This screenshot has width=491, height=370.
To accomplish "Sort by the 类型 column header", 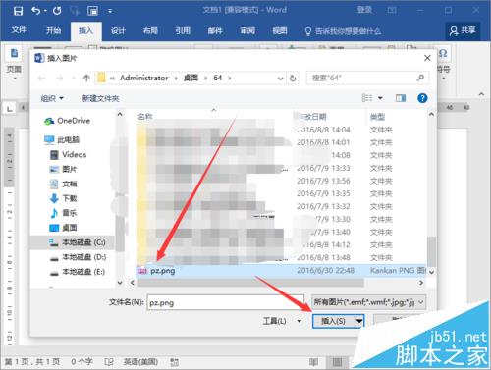I will (377, 117).
